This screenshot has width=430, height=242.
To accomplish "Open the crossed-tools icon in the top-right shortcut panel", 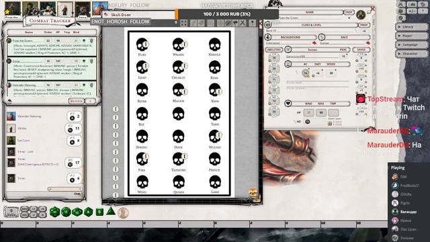I will pyautogui.click(x=401, y=5).
